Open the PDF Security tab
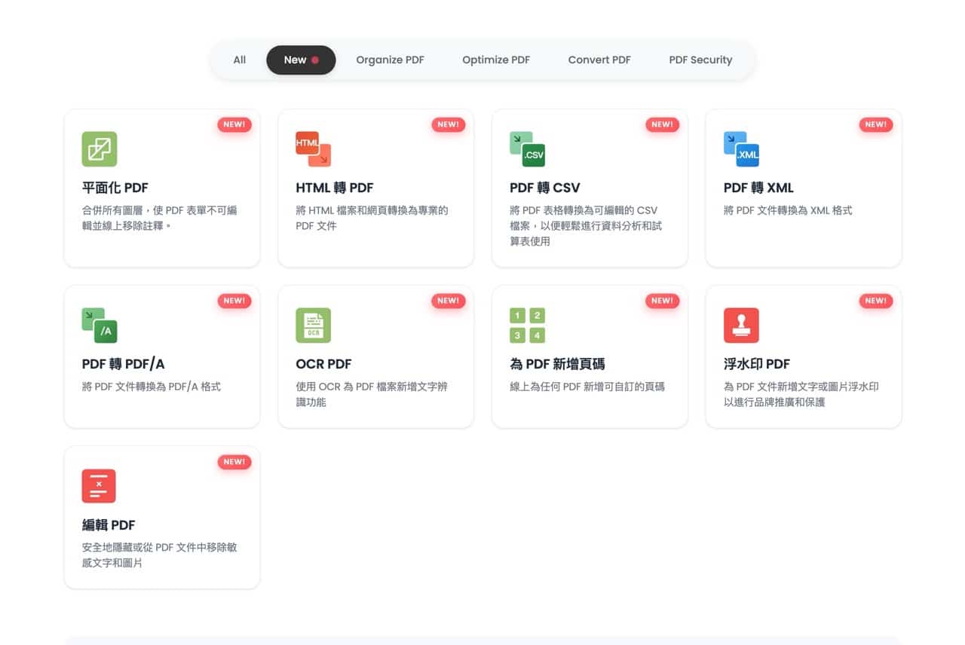The image size is (965, 645). pos(700,60)
